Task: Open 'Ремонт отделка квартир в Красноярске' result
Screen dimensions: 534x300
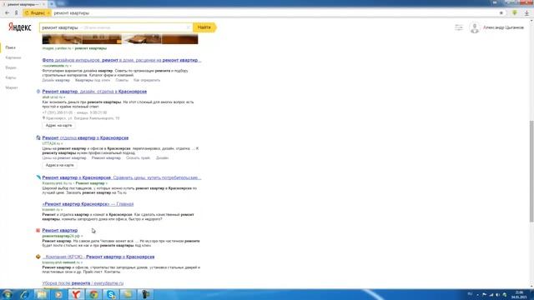Action: pos(85,137)
